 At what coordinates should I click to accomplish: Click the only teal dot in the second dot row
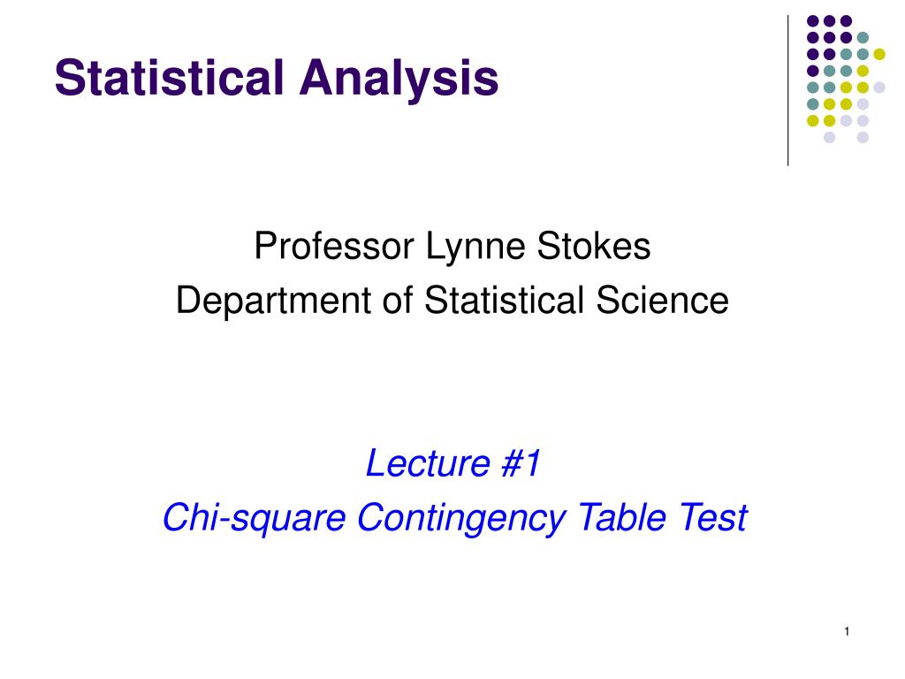tap(863, 38)
